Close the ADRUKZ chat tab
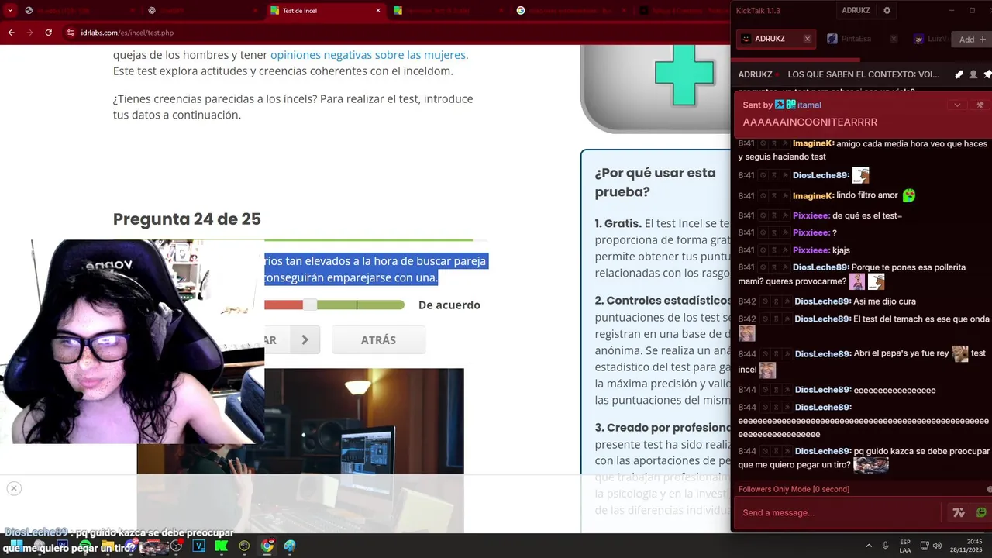Image resolution: width=992 pixels, height=558 pixels. coord(807,39)
